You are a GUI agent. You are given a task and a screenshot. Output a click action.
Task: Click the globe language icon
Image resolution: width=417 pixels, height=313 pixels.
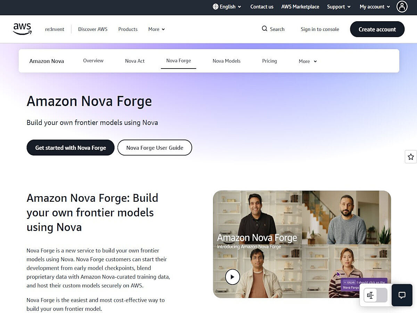(x=215, y=7)
